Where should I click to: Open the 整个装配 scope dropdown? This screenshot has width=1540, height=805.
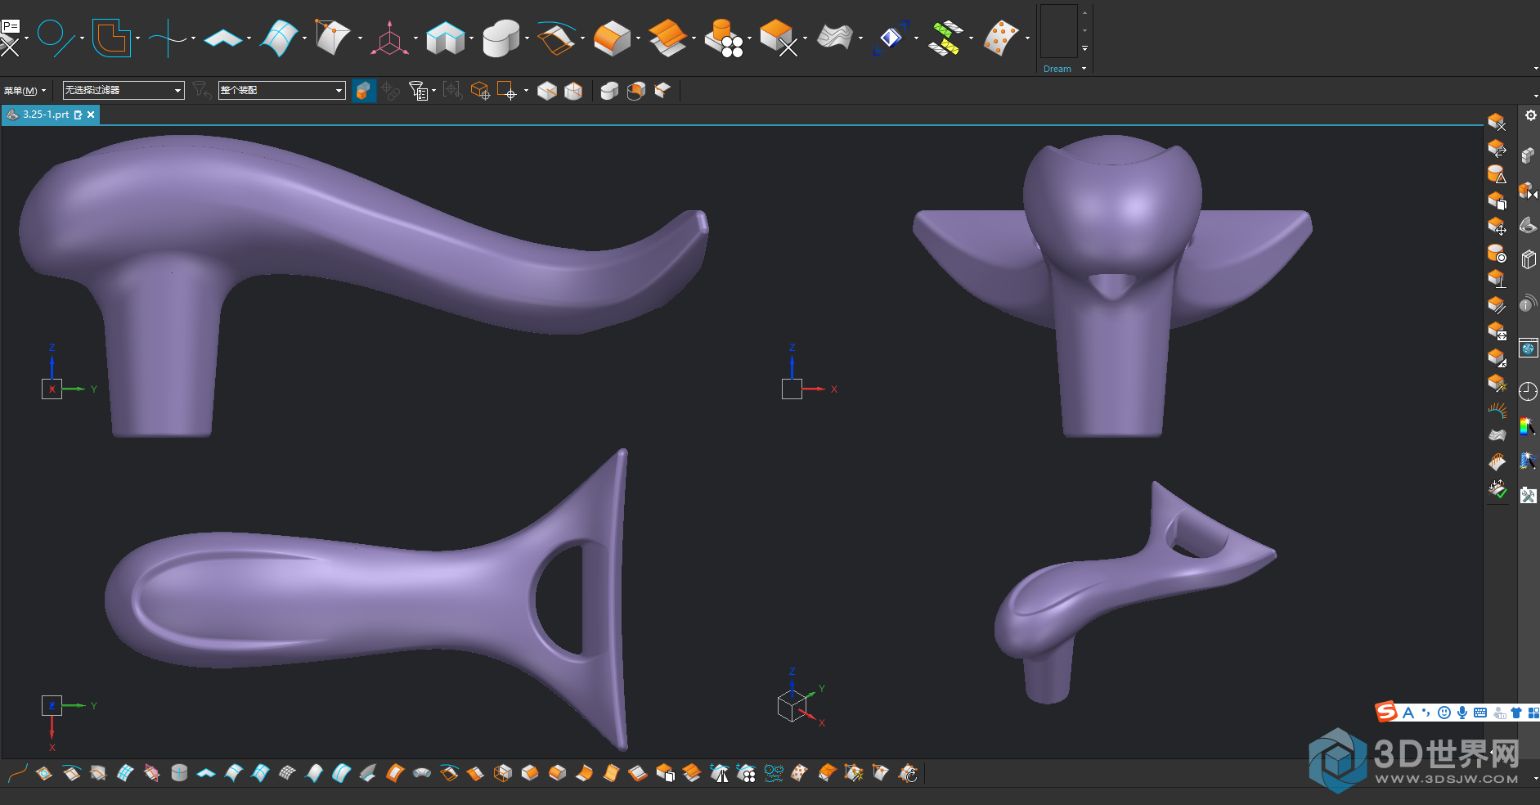click(x=282, y=90)
